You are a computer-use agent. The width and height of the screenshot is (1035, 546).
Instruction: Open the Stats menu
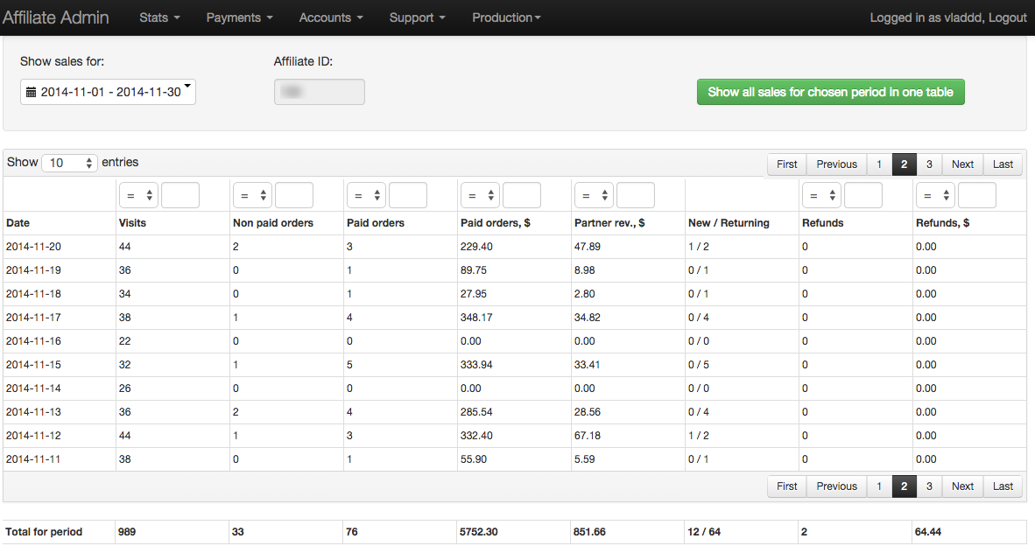click(159, 17)
